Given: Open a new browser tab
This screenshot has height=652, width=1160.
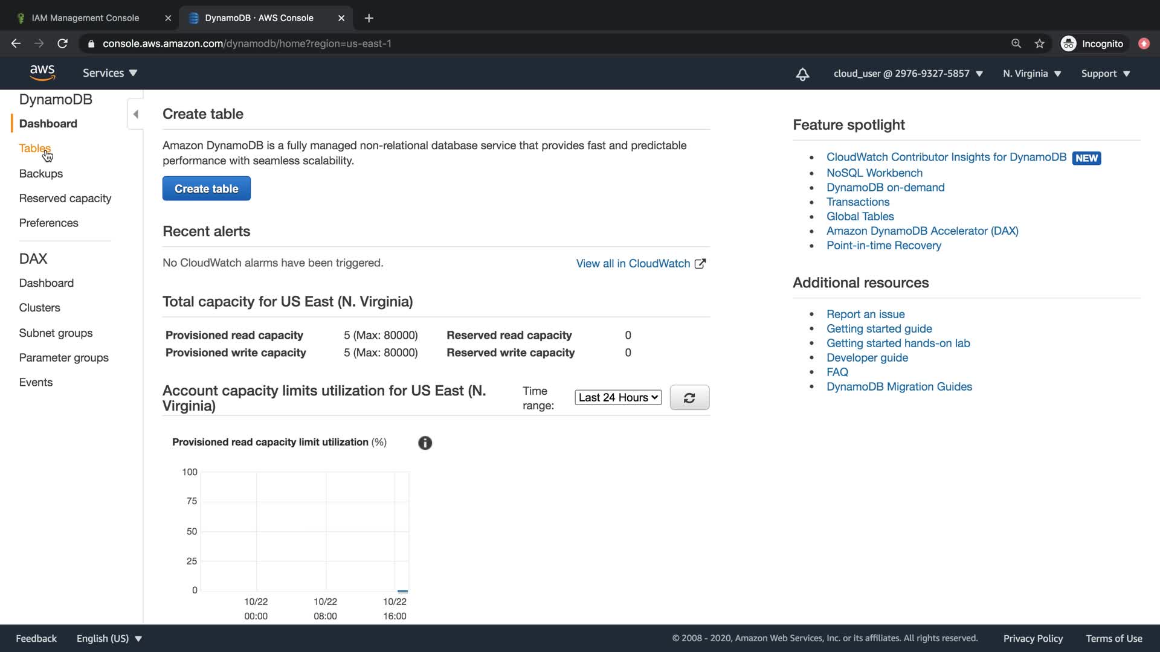Looking at the screenshot, I should coord(369,18).
